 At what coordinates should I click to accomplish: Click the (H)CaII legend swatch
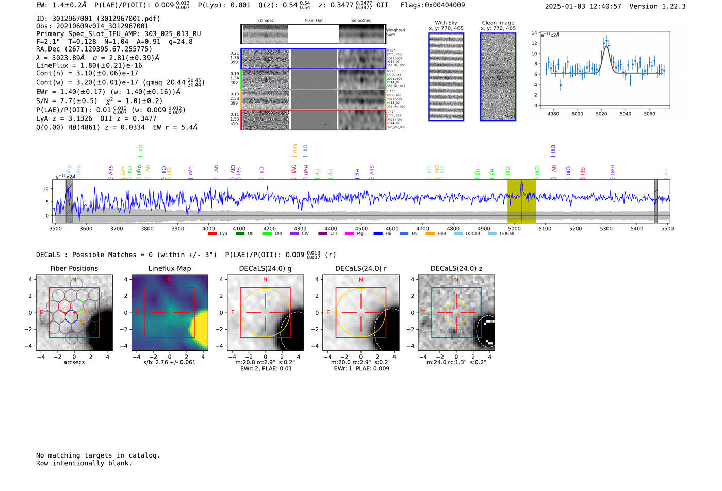[493, 233]
